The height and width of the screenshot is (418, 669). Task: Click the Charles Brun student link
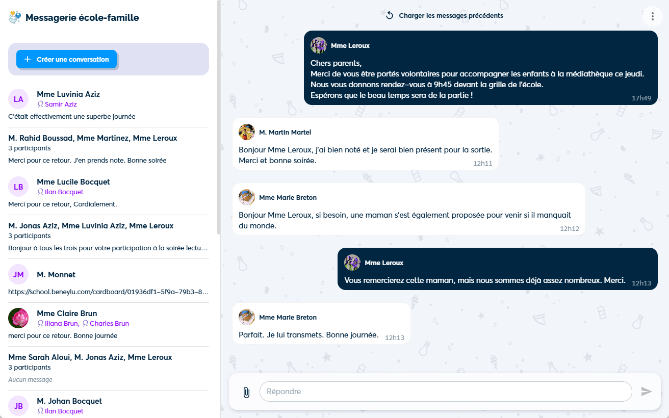click(109, 324)
